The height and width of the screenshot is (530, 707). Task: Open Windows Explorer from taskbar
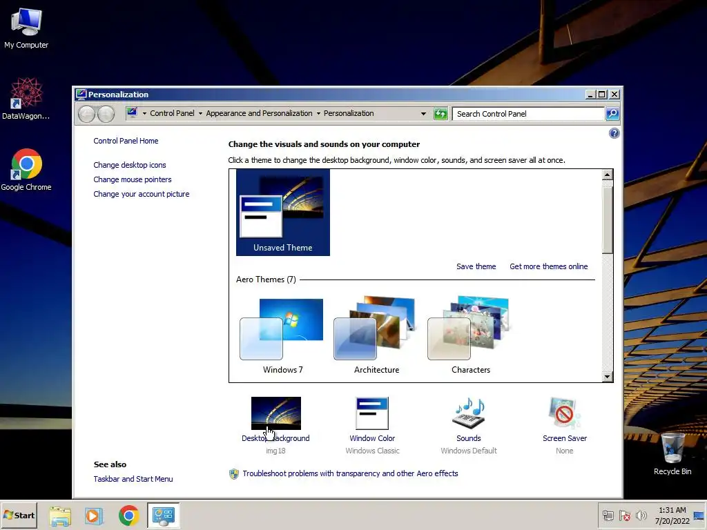point(60,516)
